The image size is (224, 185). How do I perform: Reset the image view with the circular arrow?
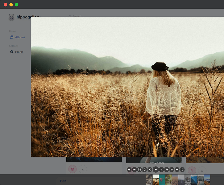pyautogui.click(x=145, y=170)
